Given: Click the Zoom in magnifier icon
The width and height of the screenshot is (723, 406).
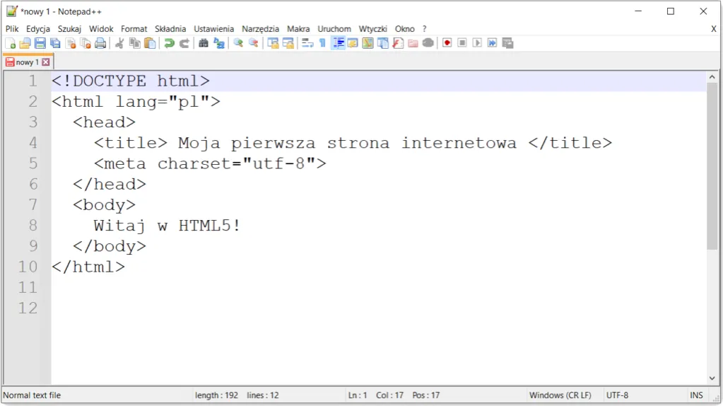Looking at the screenshot, I should (x=238, y=43).
